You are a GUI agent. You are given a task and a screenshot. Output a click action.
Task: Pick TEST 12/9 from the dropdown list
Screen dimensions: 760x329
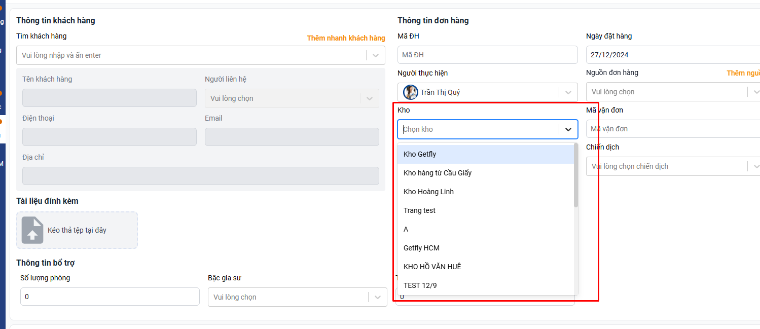tap(420, 285)
